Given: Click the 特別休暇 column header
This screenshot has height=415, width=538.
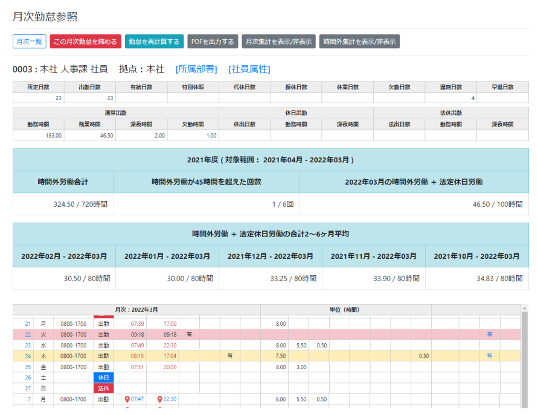Looking at the screenshot, I should (x=193, y=87).
